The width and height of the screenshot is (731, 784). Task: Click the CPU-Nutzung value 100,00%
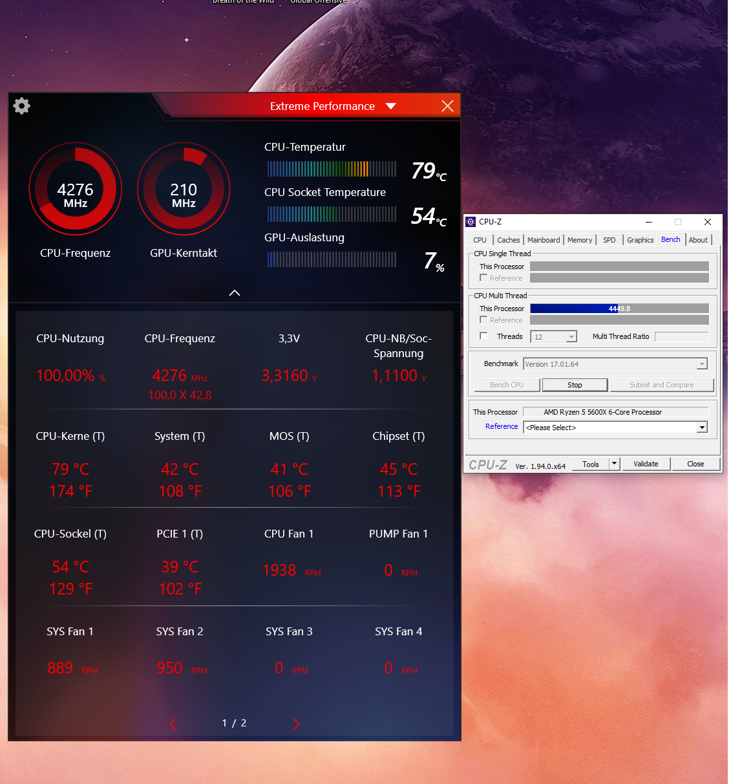(70, 376)
